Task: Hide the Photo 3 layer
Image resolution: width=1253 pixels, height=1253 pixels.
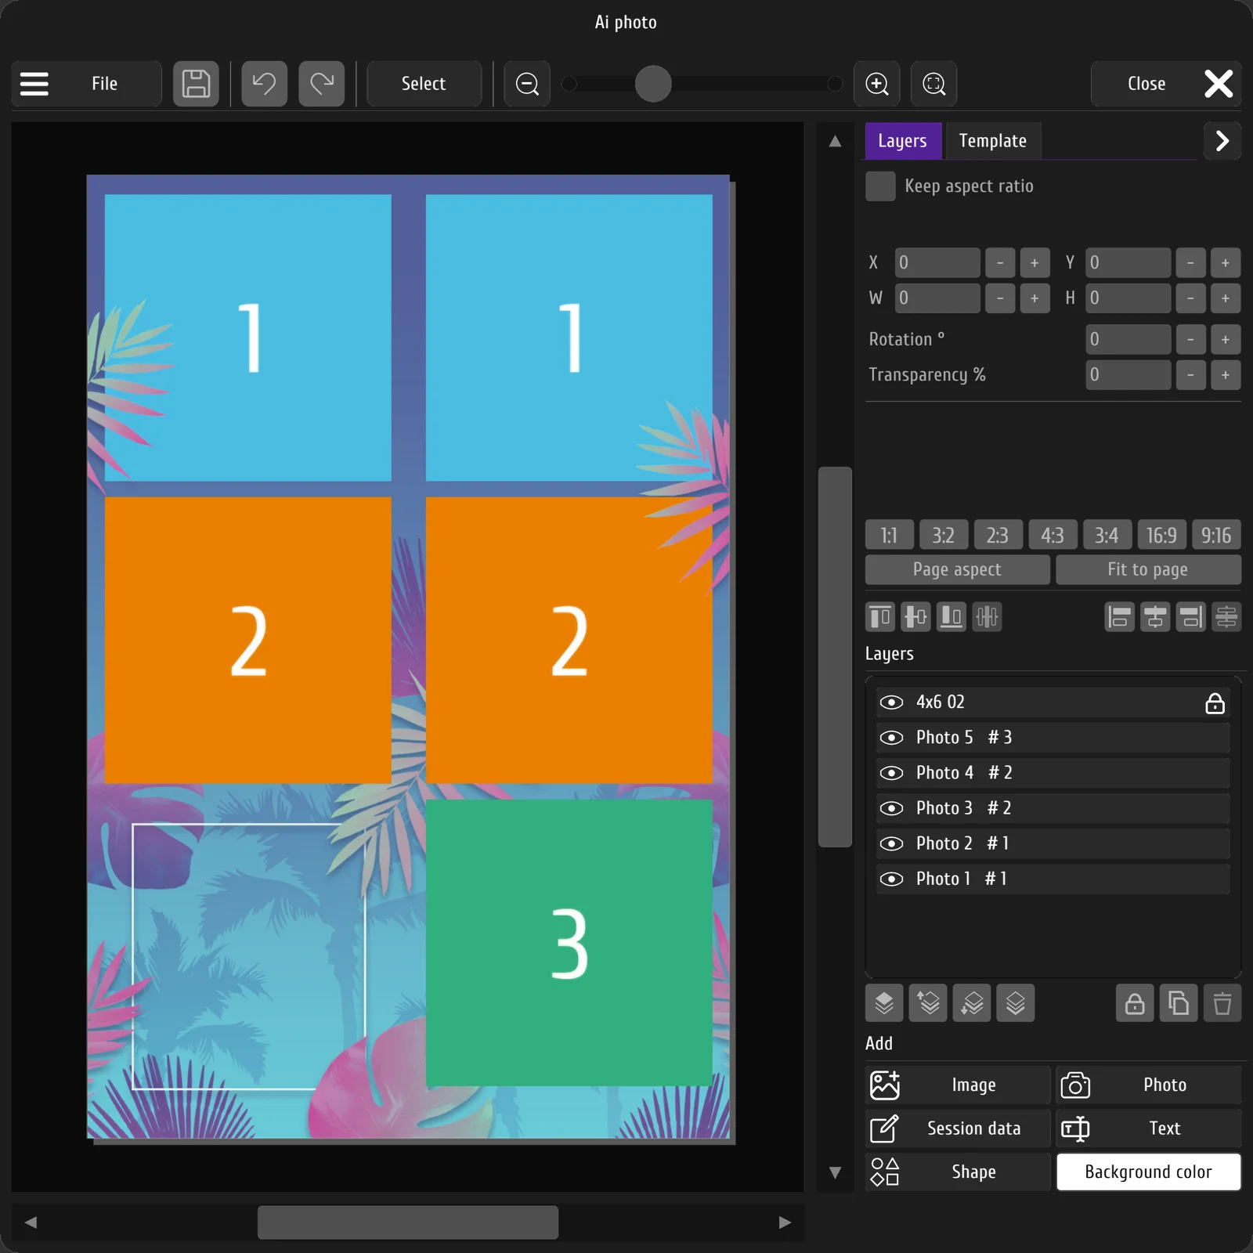Action: coord(891,808)
